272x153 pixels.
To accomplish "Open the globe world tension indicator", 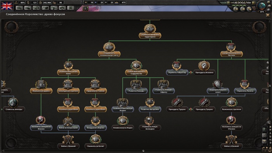I will tap(262, 6).
